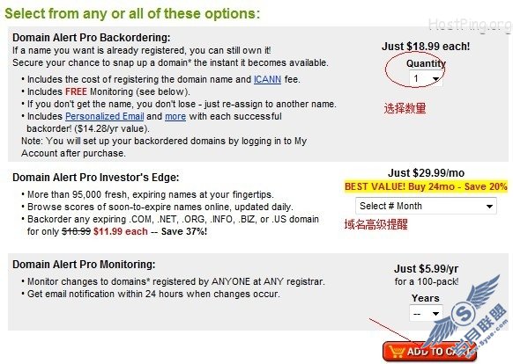Click the ADD TO CART button
The image size is (513, 364).
pos(429,352)
